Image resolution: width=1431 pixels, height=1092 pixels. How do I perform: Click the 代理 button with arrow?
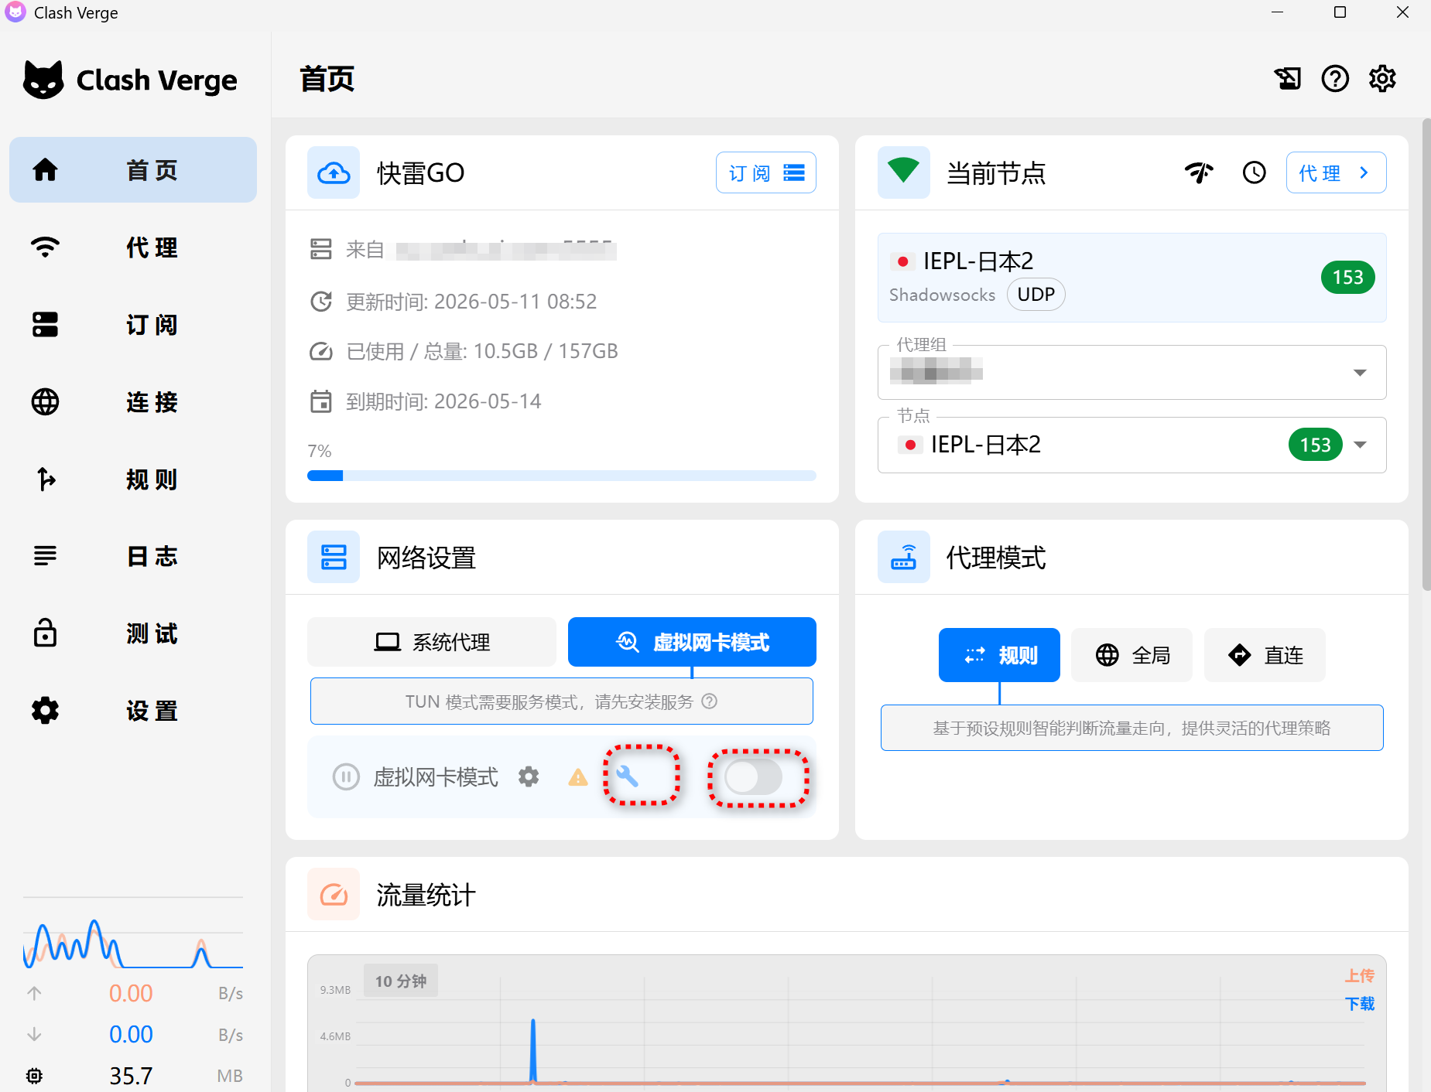click(1336, 172)
